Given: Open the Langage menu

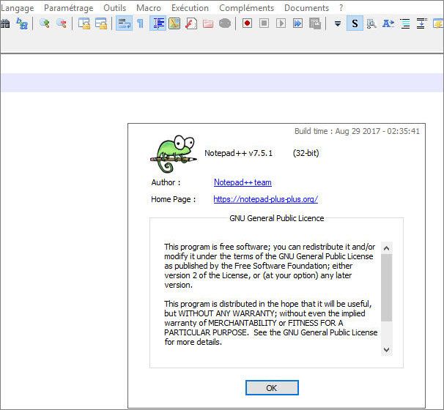Looking at the screenshot, I should 18,8.
